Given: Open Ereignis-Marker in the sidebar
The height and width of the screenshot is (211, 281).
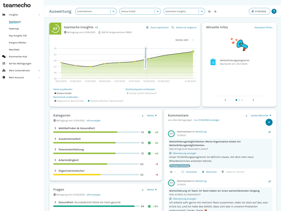Looking at the screenshot, I should [x=18, y=43].
